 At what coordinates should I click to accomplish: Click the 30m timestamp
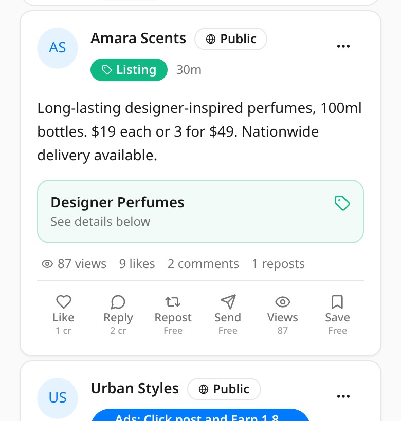(189, 70)
